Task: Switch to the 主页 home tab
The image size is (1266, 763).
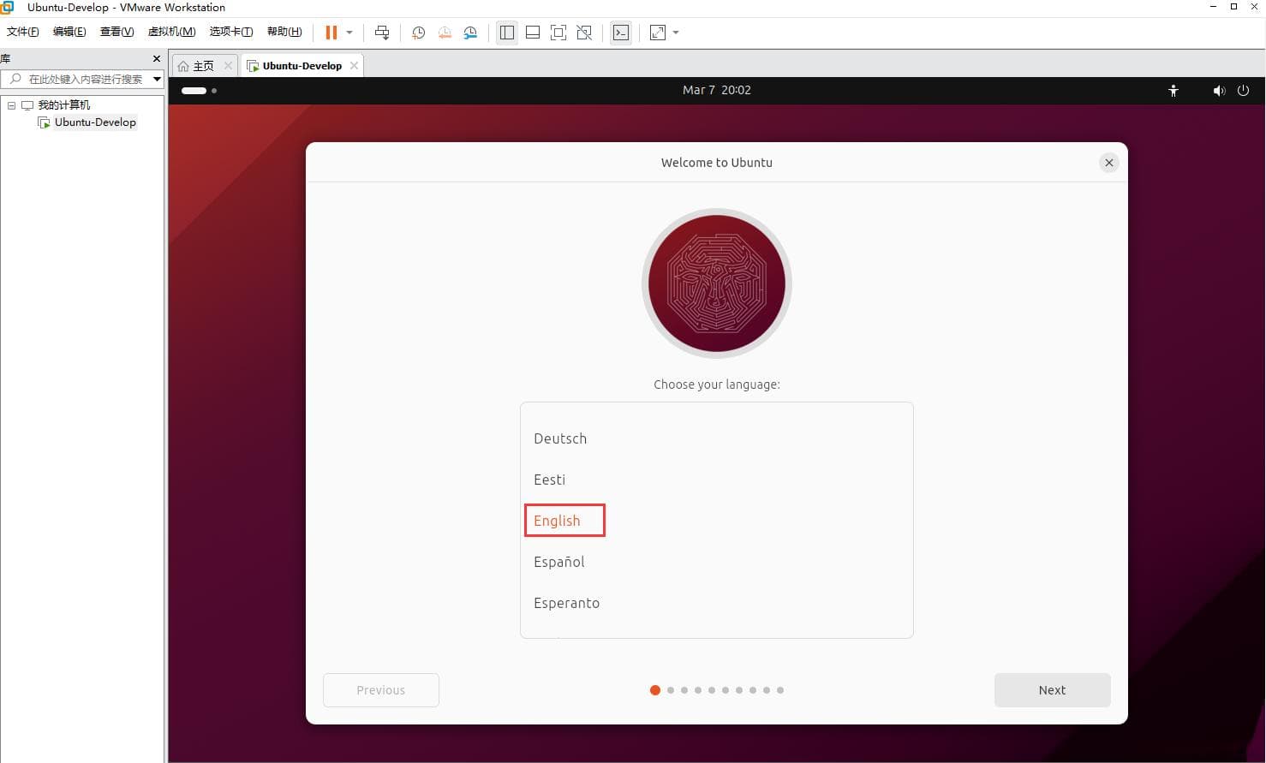Action: pos(203,66)
